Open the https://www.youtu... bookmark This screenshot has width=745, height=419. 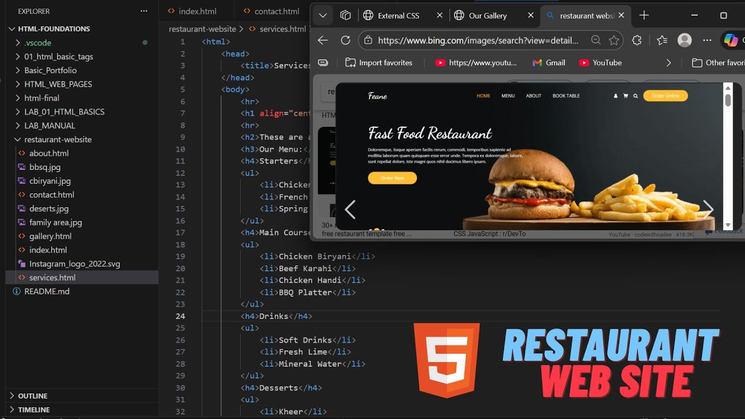coord(476,62)
